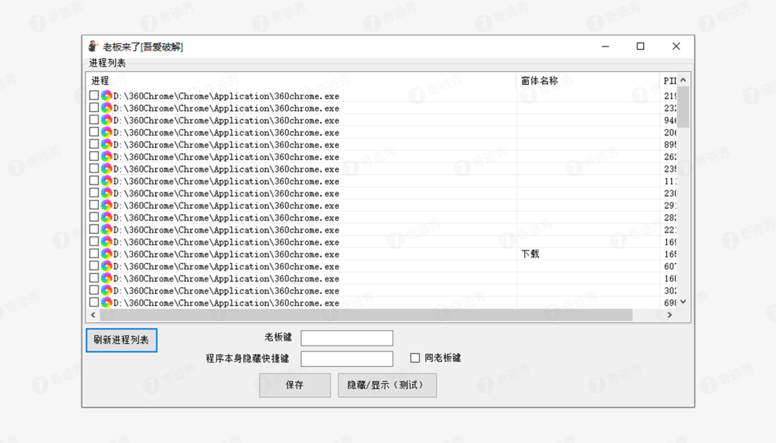Sort by the 进程 column header

click(x=301, y=80)
